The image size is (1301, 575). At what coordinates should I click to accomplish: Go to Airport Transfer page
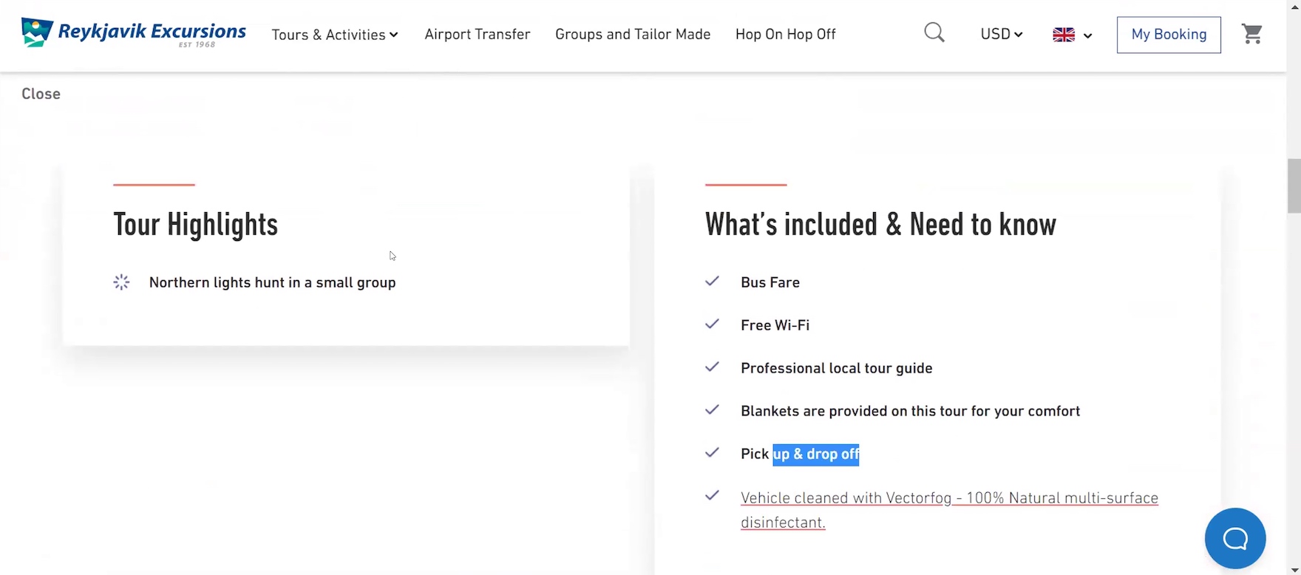click(477, 35)
